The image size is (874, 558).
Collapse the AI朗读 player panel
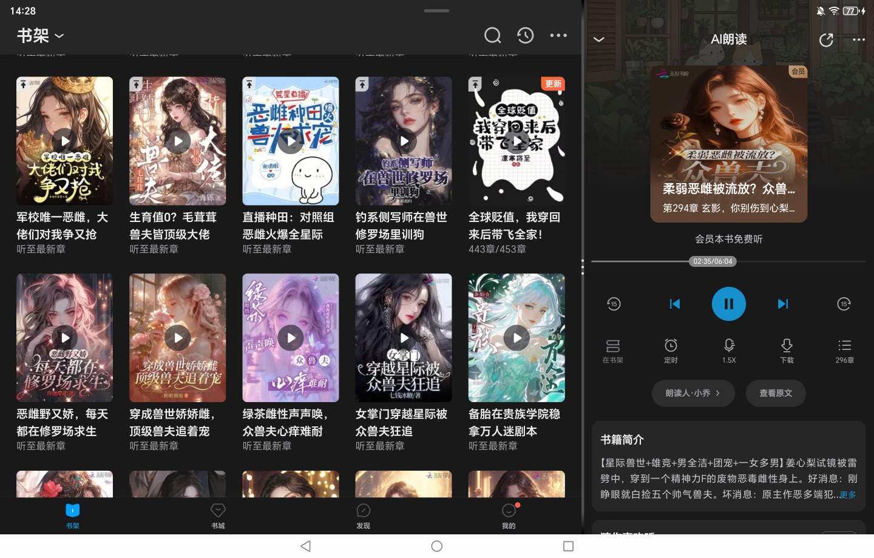pyautogui.click(x=598, y=39)
